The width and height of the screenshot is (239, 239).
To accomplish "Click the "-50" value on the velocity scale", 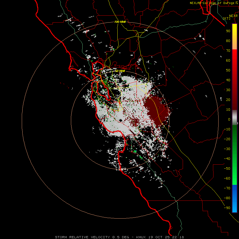I will click(x=227, y=169).
